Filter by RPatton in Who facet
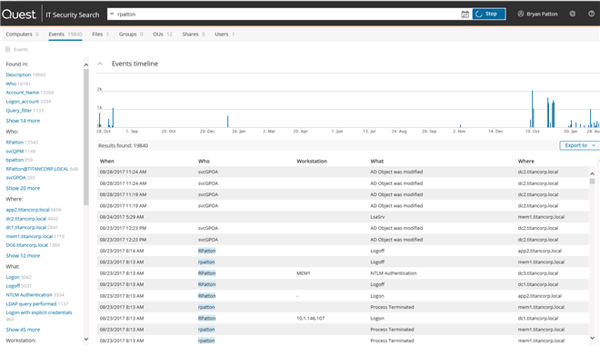This screenshot has width=600, height=346. 15,143
